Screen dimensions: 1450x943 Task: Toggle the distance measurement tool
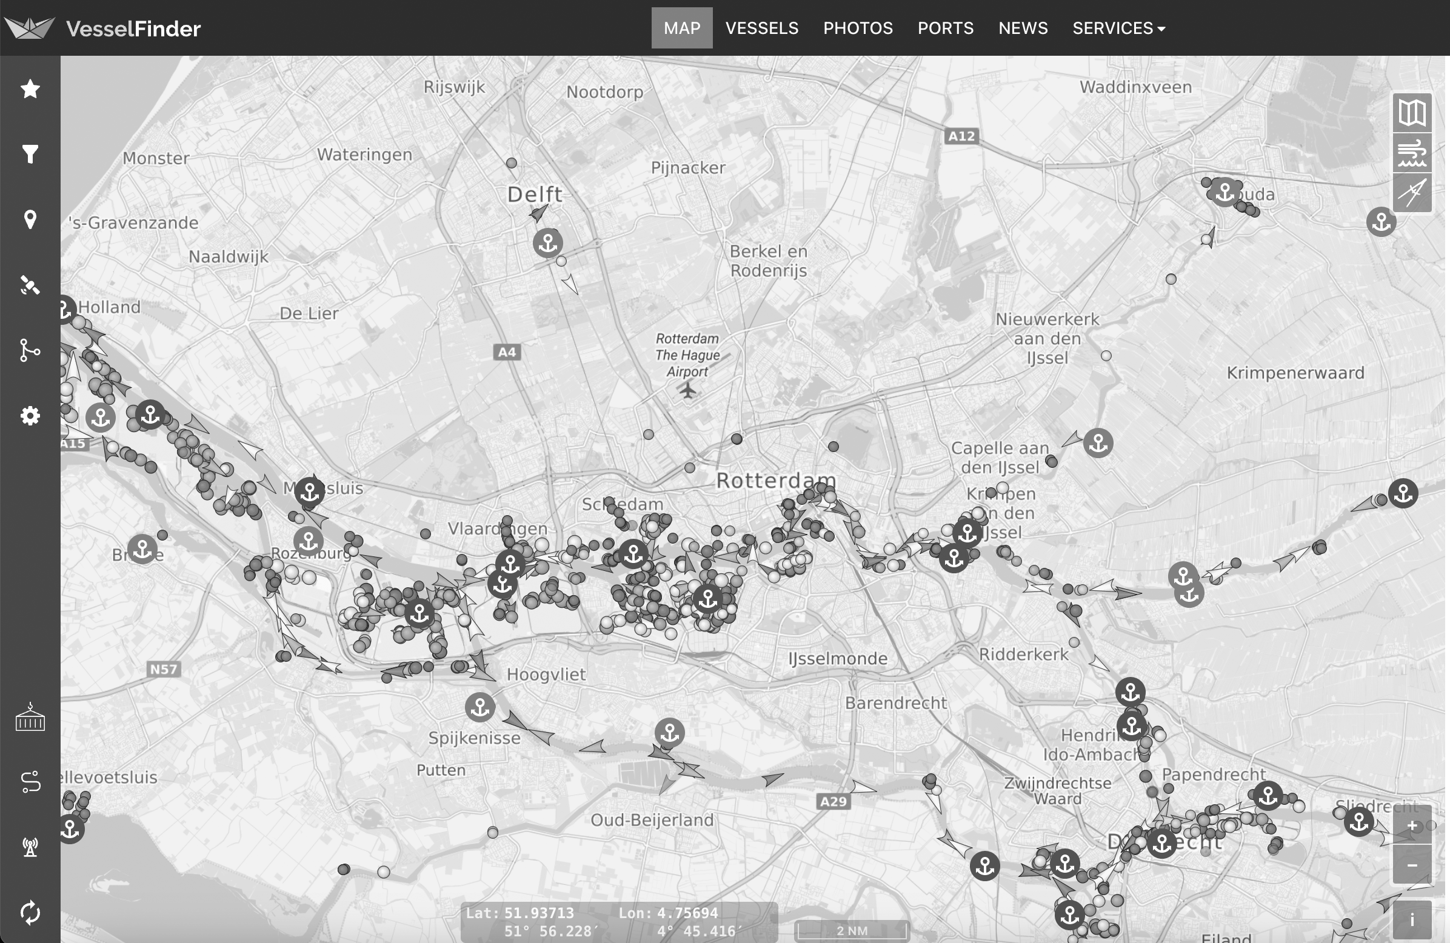[x=1412, y=193]
